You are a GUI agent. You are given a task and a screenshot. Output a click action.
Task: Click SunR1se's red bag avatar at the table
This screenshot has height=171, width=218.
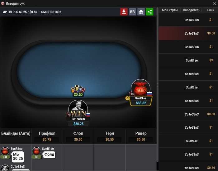[x=140, y=88]
